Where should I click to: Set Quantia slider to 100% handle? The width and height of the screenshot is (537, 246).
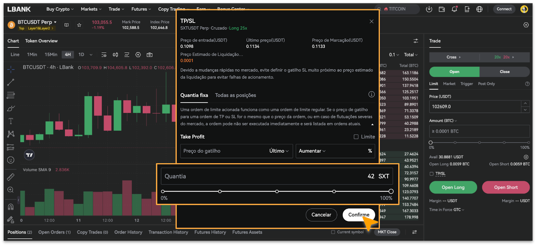click(391, 191)
